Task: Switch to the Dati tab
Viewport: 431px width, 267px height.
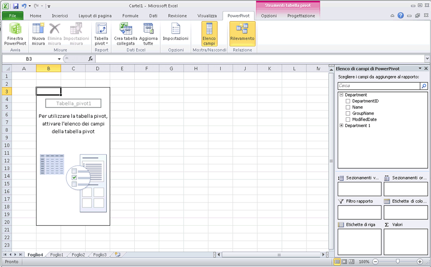Action: (x=153, y=16)
